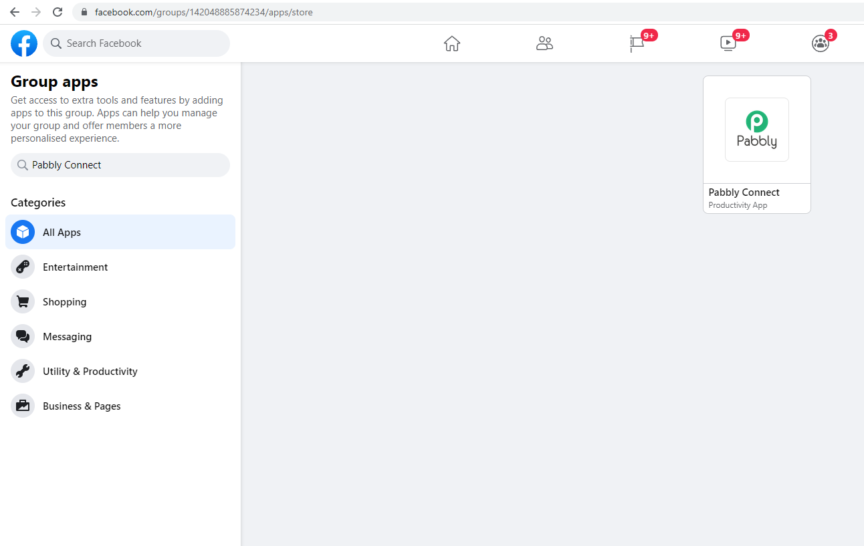Click the Group apps description paragraph

117,119
